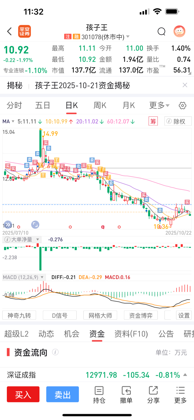This screenshot has height=420, width=194.
Task: Expand quote details corner triangle
Action: [x=190, y=73]
